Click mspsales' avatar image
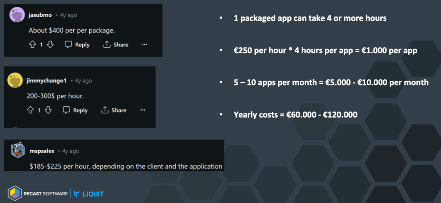 point(17,151)
